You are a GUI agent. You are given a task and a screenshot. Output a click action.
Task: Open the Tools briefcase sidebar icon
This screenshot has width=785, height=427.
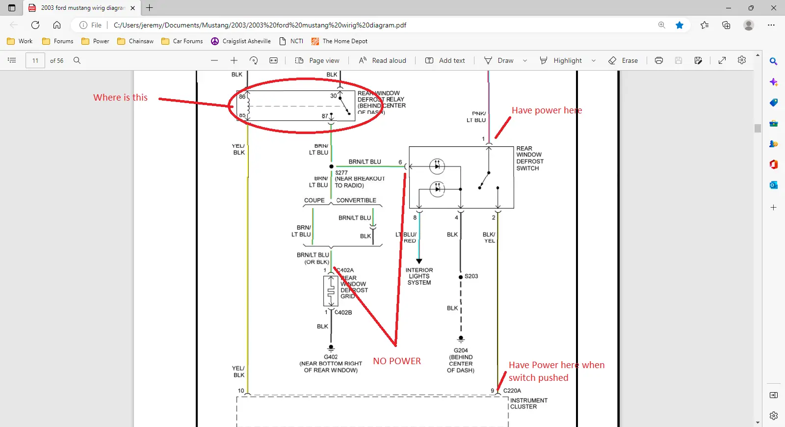(774, 123)
